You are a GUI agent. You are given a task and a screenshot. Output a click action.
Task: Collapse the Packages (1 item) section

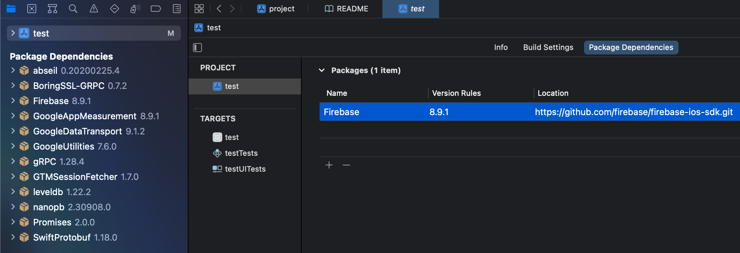[322, 70]
